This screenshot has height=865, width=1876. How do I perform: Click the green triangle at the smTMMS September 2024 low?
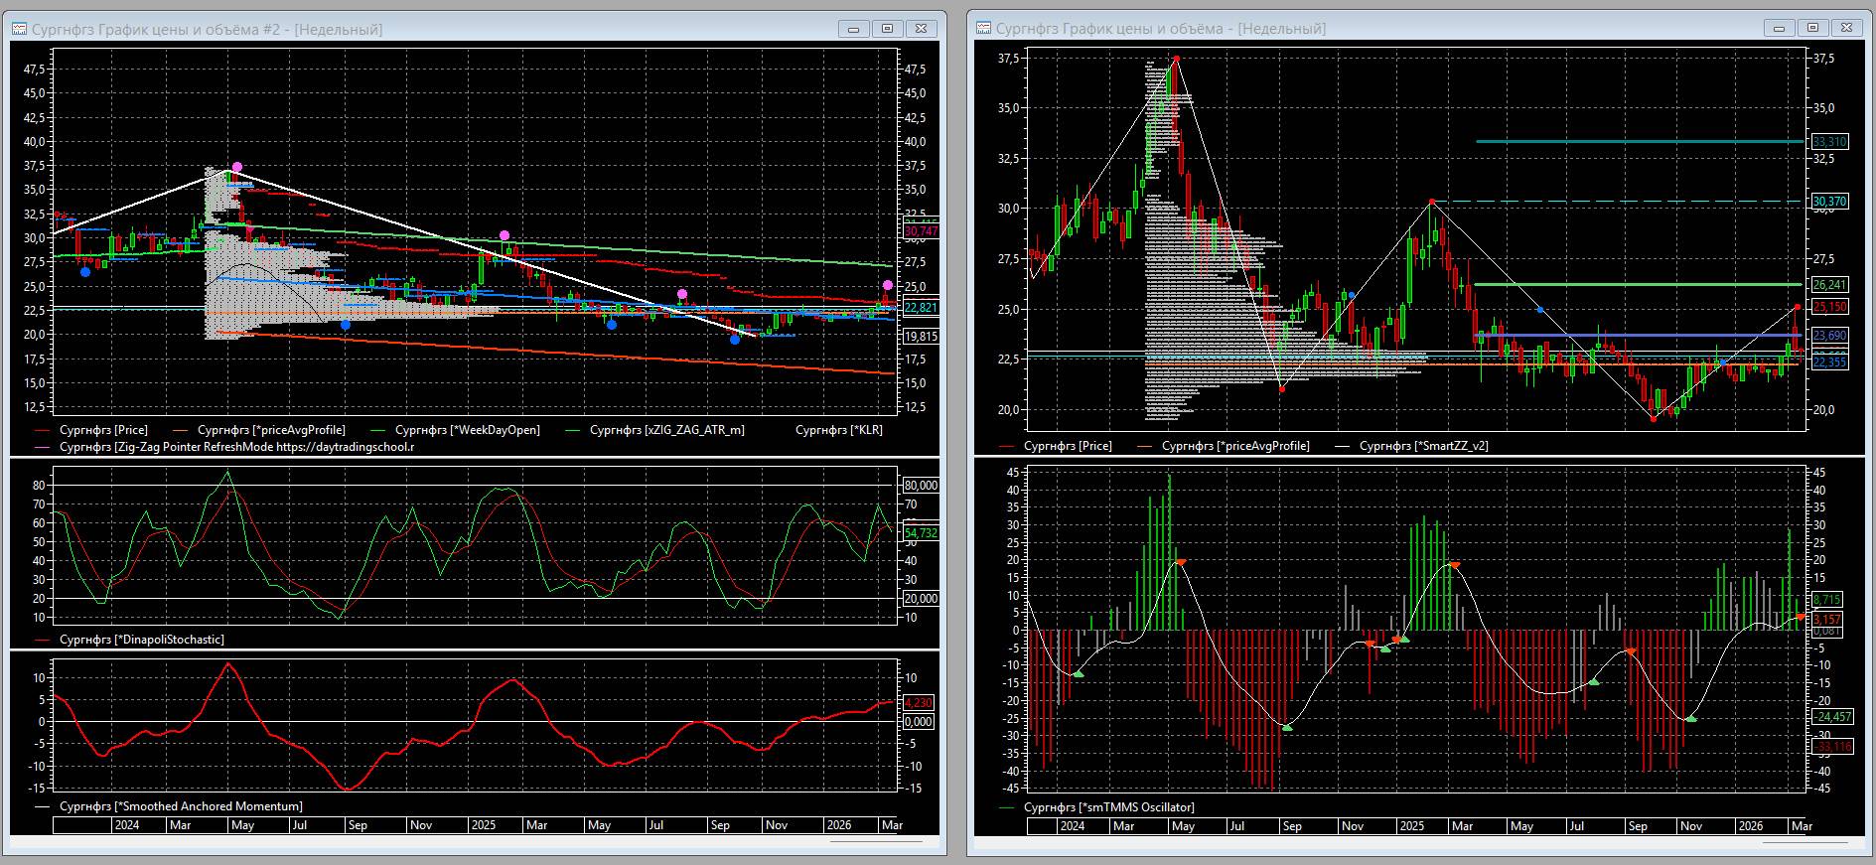click(x=1287, y=728)
